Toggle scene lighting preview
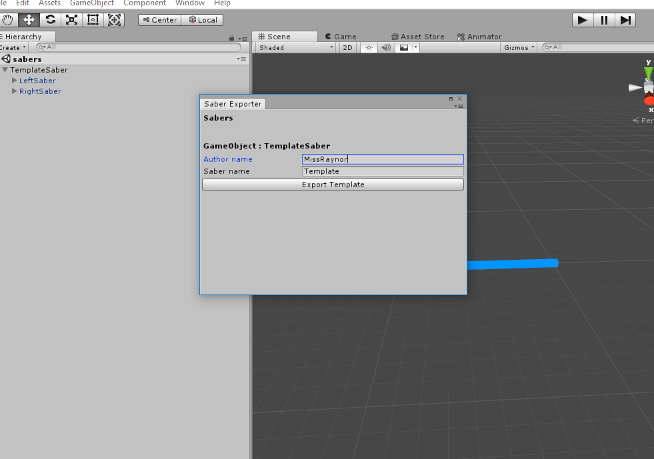654x459 pixels. coord(369,47)
